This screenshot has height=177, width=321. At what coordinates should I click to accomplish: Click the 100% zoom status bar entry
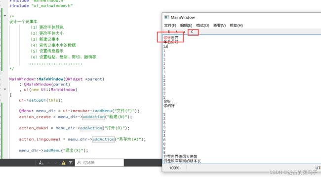[174, 168]
